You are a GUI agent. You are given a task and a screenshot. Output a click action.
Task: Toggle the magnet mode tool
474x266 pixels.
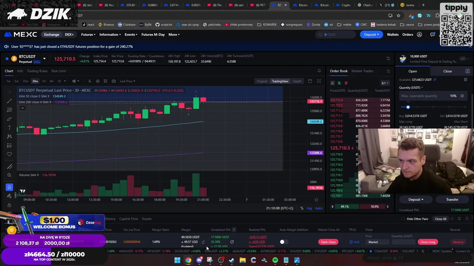(9, 187)
